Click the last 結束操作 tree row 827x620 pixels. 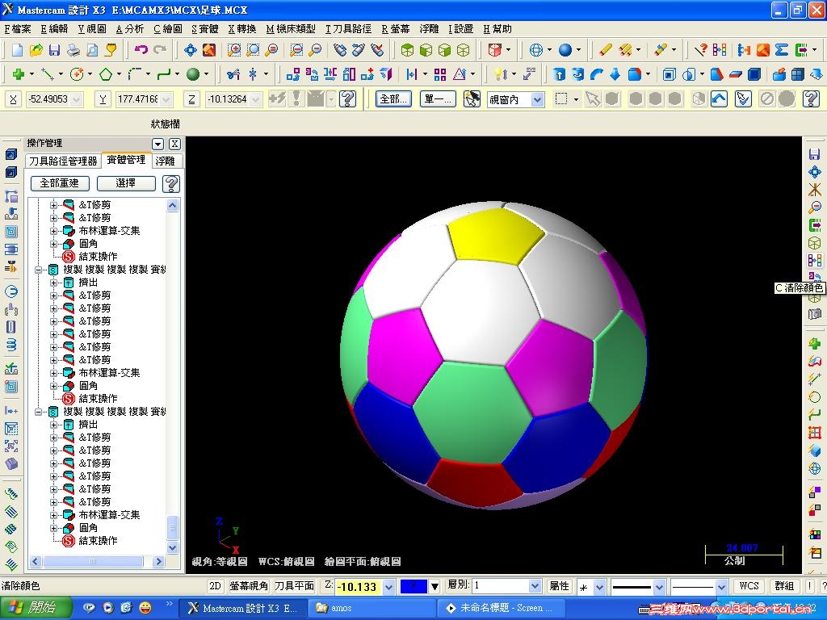(98, 540)
